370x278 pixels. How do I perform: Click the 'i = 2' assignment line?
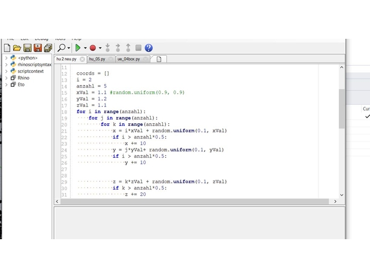[x=84, y=80]
